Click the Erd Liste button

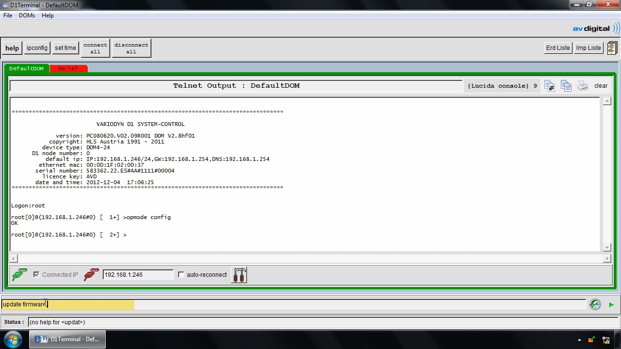coord(557,48)
